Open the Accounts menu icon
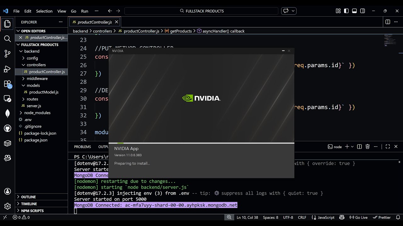Image resolution: width=403 pixels, height=226 pixels. click(x=8, y=191)
